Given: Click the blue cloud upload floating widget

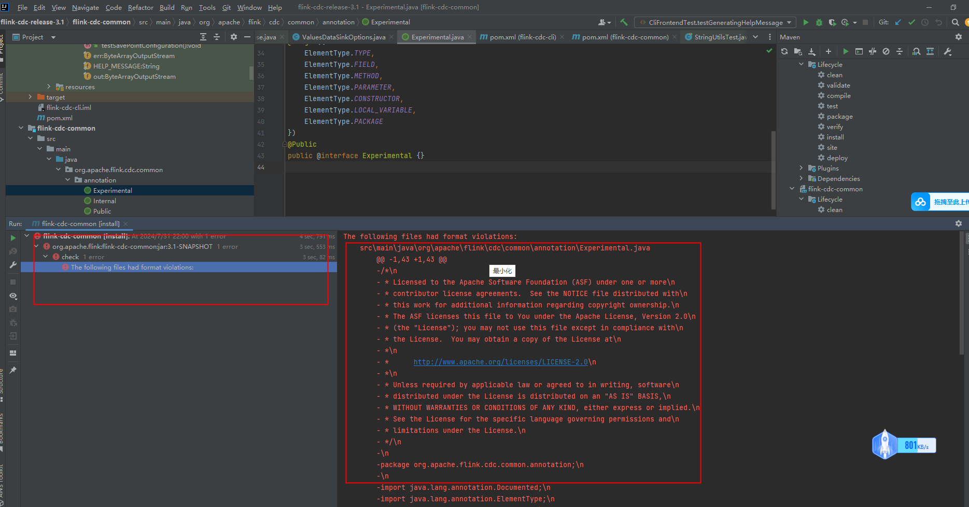Looking at the screenshot, I should tap(940, 202).
